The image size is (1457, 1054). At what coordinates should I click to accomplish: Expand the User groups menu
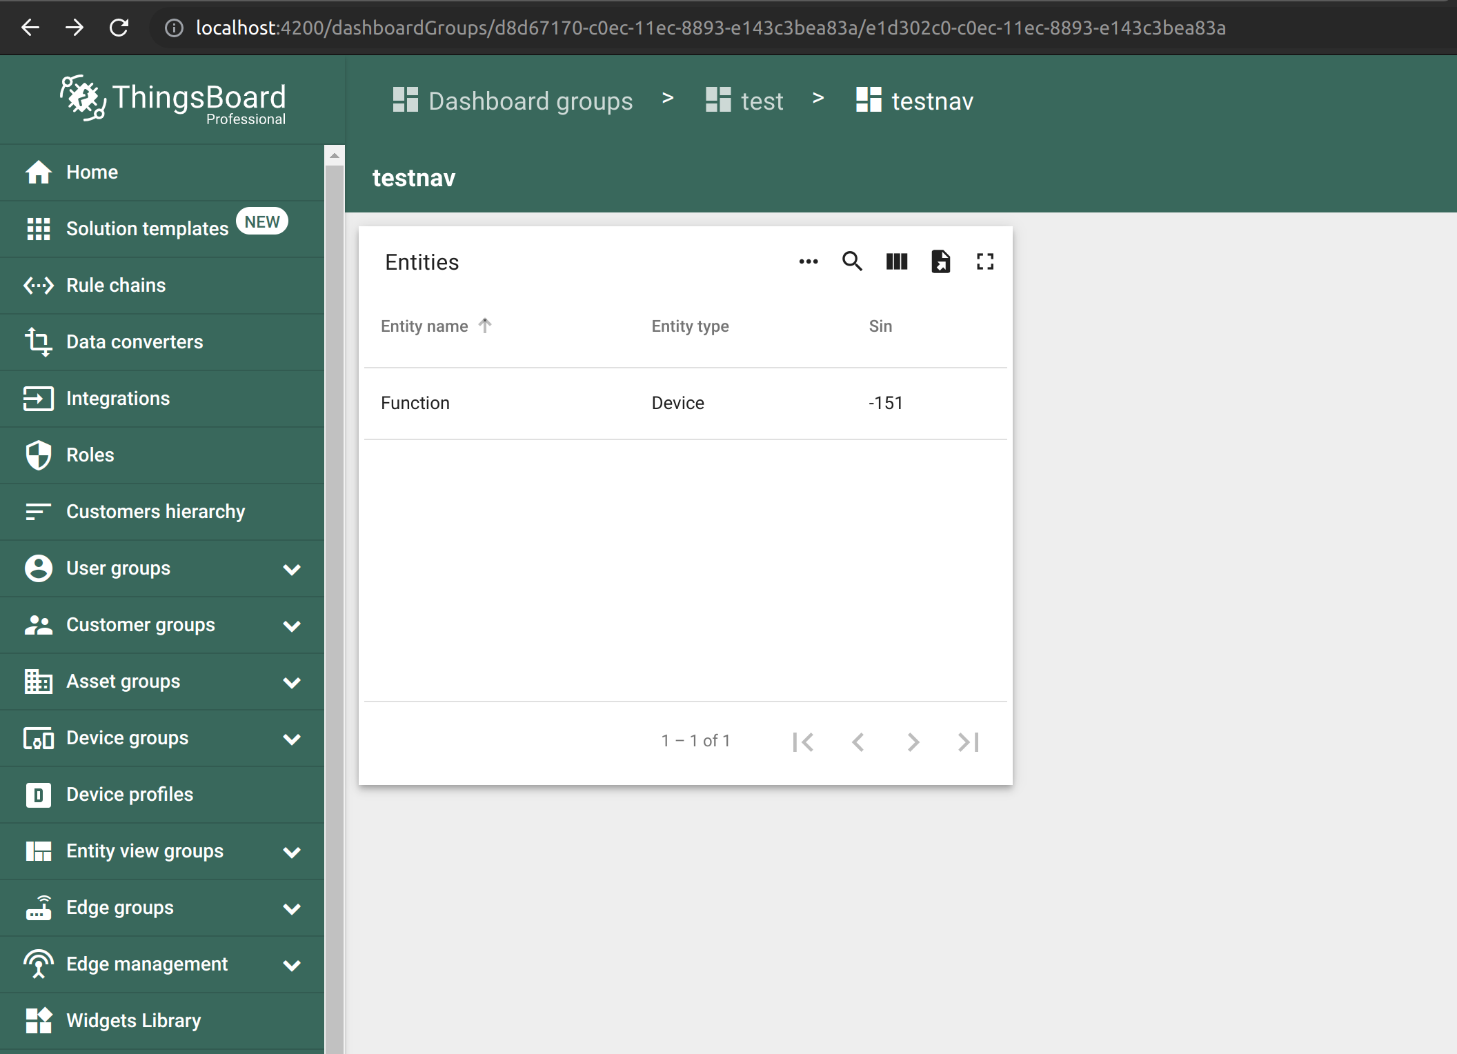point(292,569)
